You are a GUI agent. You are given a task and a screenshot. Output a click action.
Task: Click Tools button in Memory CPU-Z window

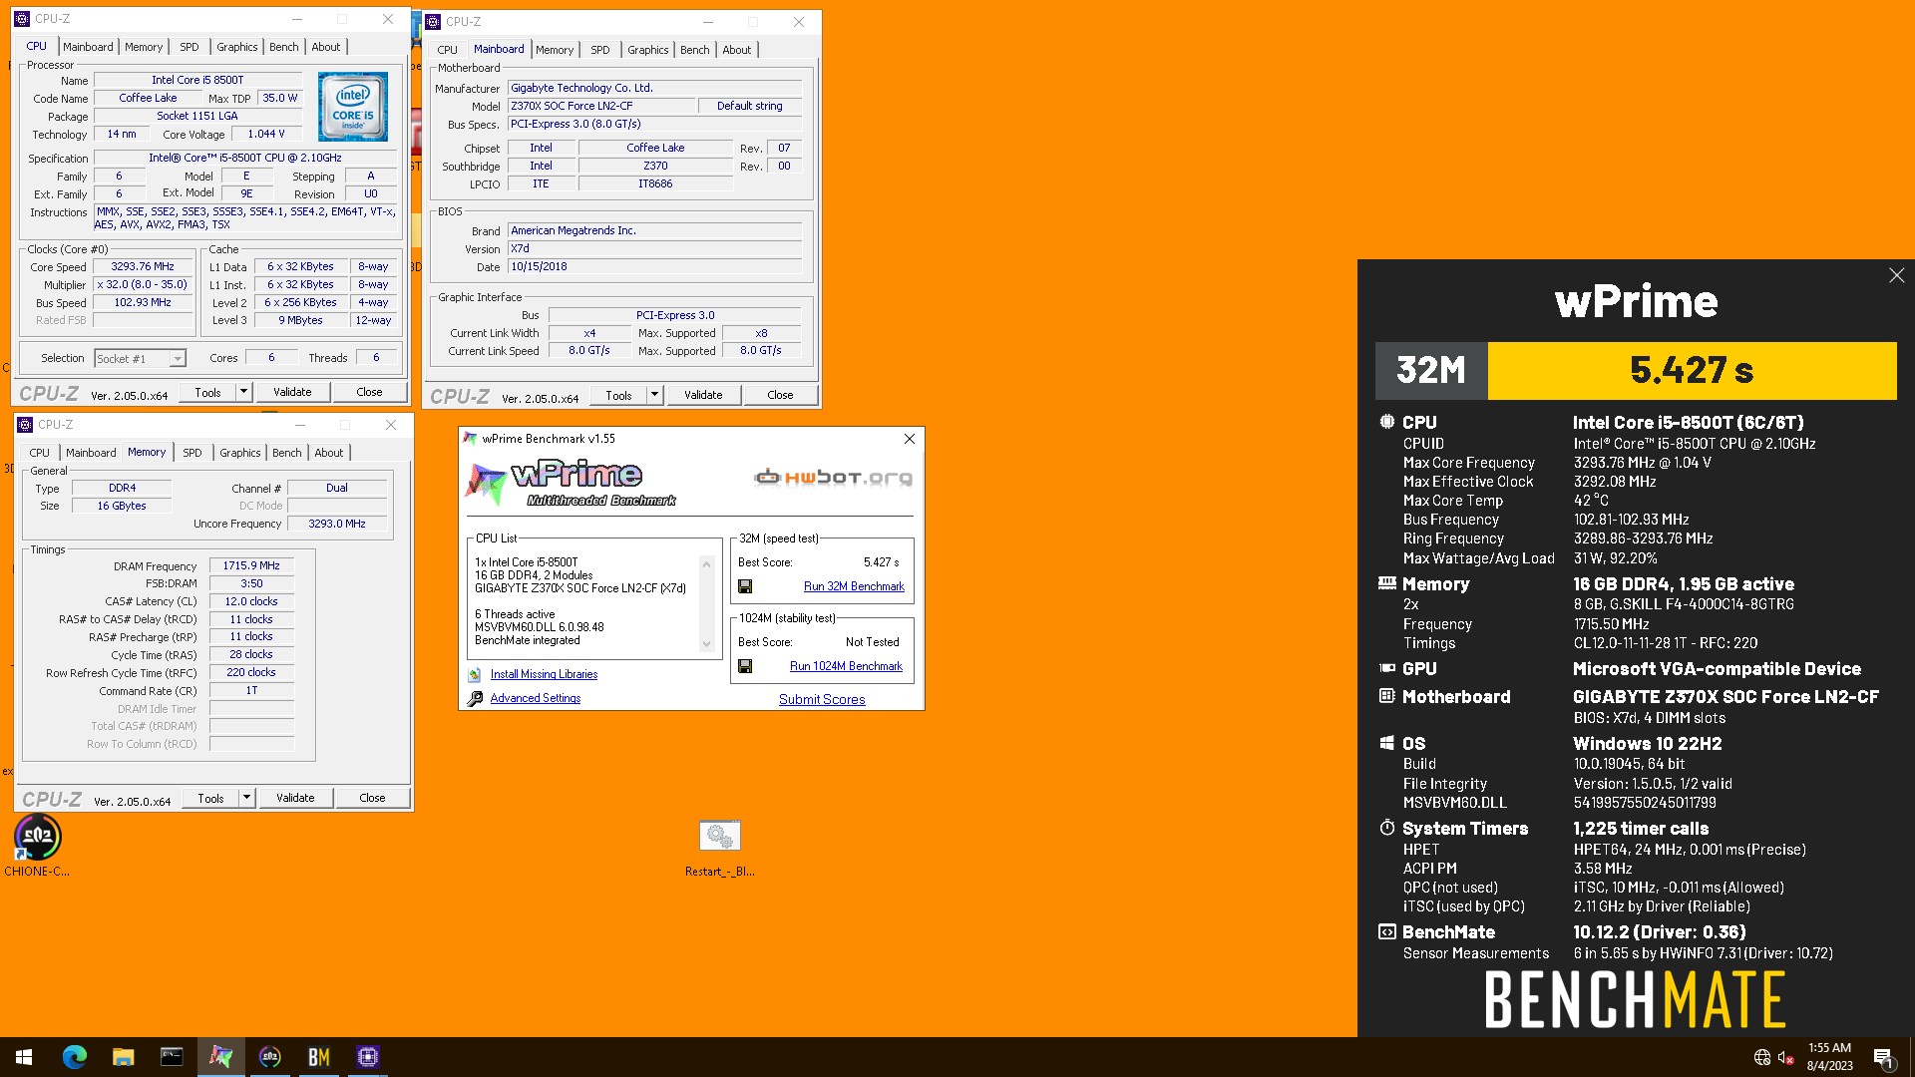pyautogui.click(x=210, y=798)
